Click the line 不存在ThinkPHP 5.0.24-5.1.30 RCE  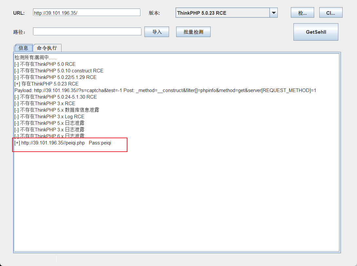pyautogui.click(x=56, y=97)
